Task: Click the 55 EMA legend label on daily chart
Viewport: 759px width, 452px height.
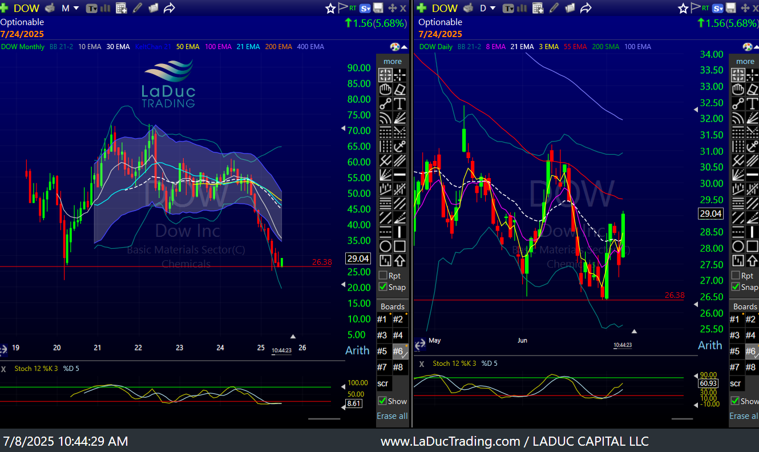Action: click(575, 47)
